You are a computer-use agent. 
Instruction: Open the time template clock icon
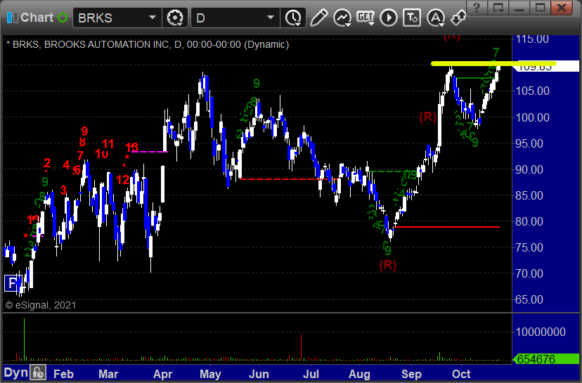[x=293, y=18]
